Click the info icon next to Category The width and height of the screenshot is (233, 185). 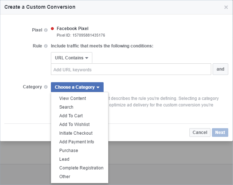coord(46,87)
